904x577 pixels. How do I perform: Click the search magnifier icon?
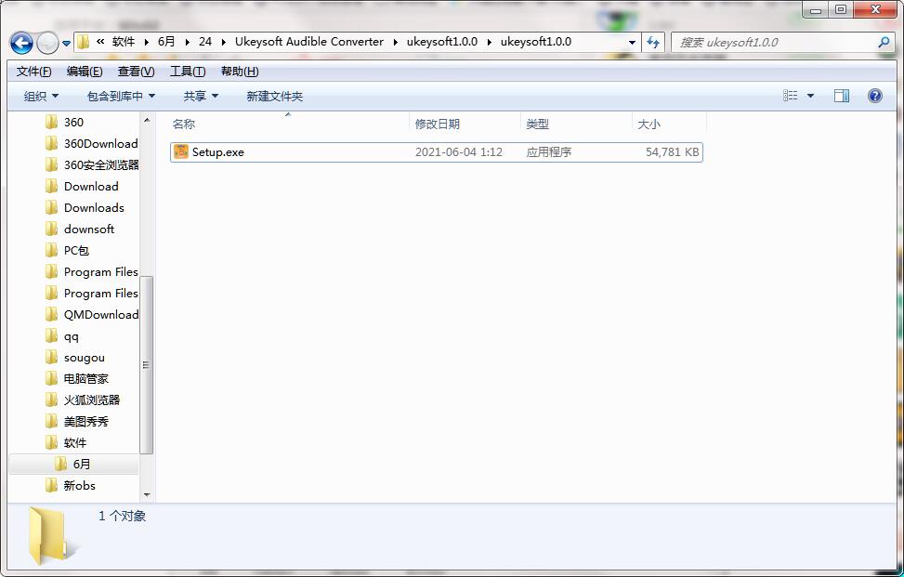click(884, 42)
